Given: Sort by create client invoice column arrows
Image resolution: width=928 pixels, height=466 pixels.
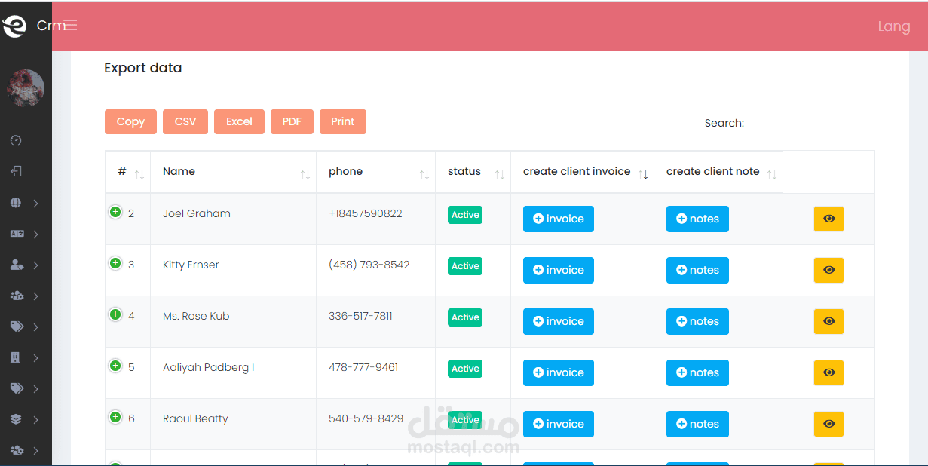Looking at the screenshot, I should pos(643,175).
